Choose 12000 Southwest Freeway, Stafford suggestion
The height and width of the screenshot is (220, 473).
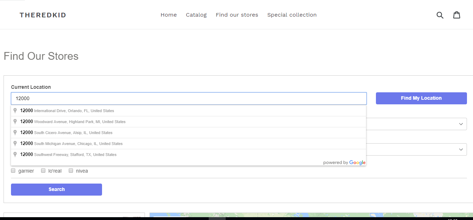click(x=188, y=155)
